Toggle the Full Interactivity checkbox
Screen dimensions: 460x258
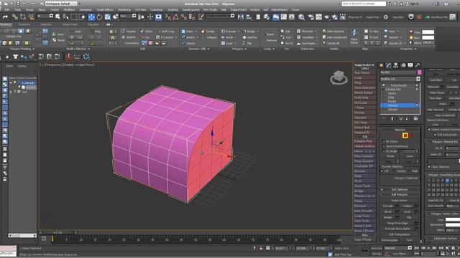[435, 135]
